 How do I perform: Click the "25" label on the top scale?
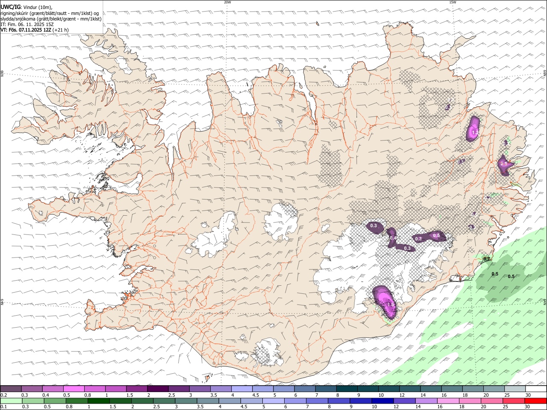[507, 395]
